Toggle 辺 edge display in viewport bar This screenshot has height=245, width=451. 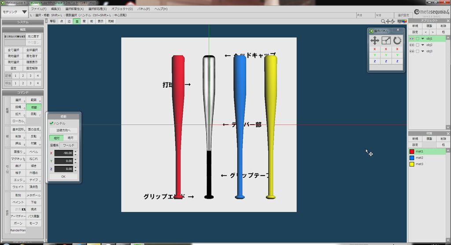69,21
